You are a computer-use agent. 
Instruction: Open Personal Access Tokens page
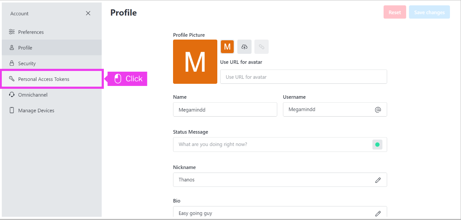point(52,79)
